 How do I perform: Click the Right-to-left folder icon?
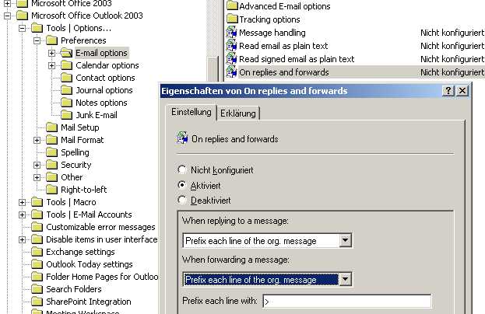51,190
